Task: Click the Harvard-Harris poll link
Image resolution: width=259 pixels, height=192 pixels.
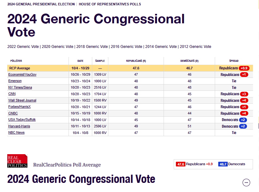Action: coord(19,126)
